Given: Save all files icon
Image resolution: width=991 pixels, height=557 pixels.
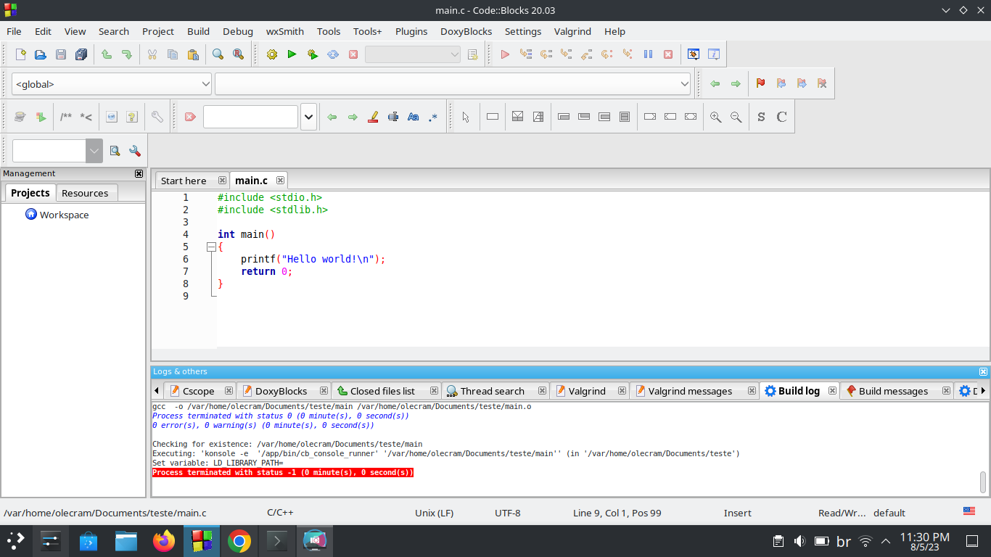Looking at the screenshot, I should (x=81, y=54).
